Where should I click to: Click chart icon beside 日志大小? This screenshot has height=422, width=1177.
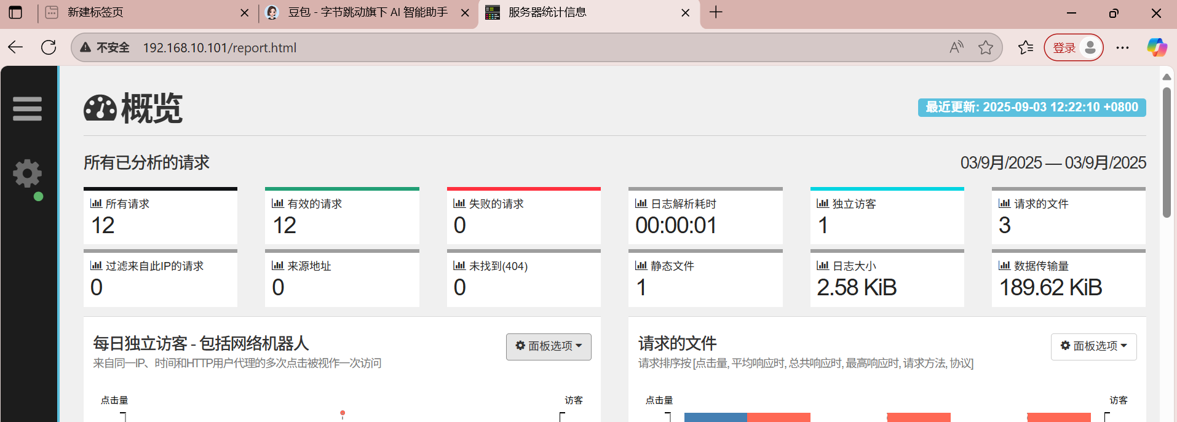[x=823, y=266]
